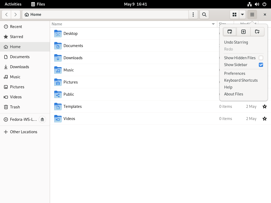Click the Public folder icon in file list
Viewport: 271px width, 203px height.
pos(58,94)
